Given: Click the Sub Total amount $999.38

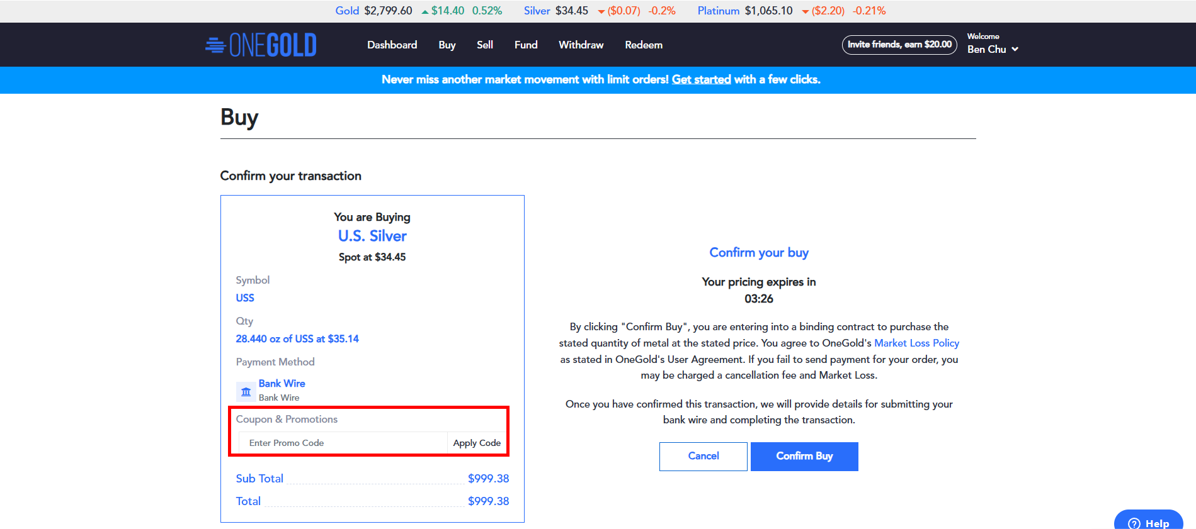Looking at the screenshot, I should click(488, 479).
